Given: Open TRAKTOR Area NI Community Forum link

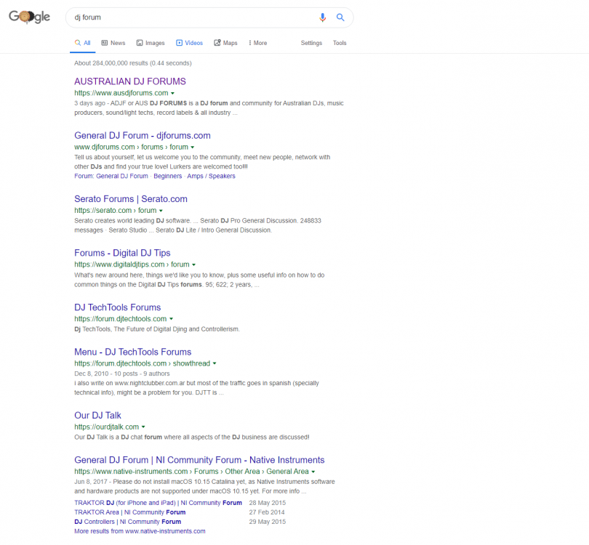Looking at the screenshot, I should pos(130,512).
